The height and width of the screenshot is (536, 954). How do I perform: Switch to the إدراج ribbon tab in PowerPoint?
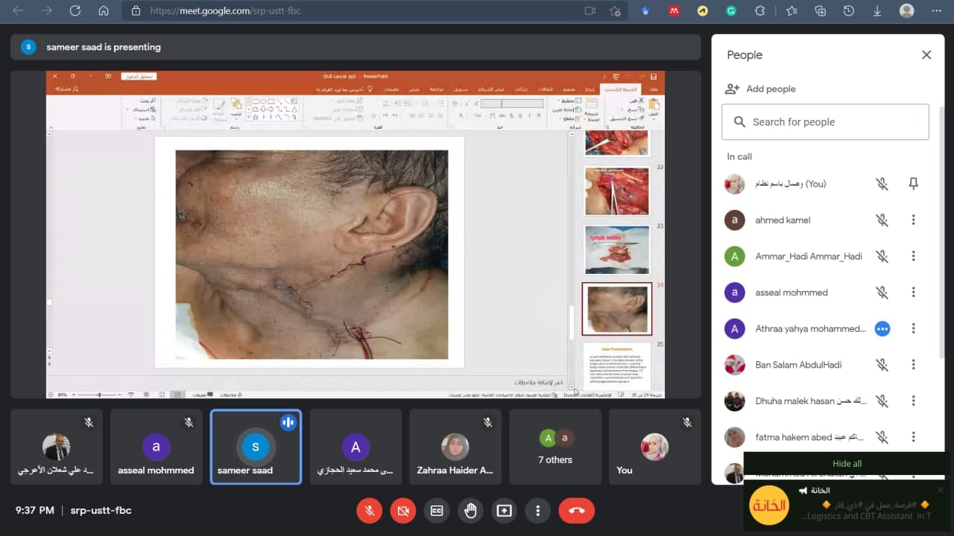point(590,89)
